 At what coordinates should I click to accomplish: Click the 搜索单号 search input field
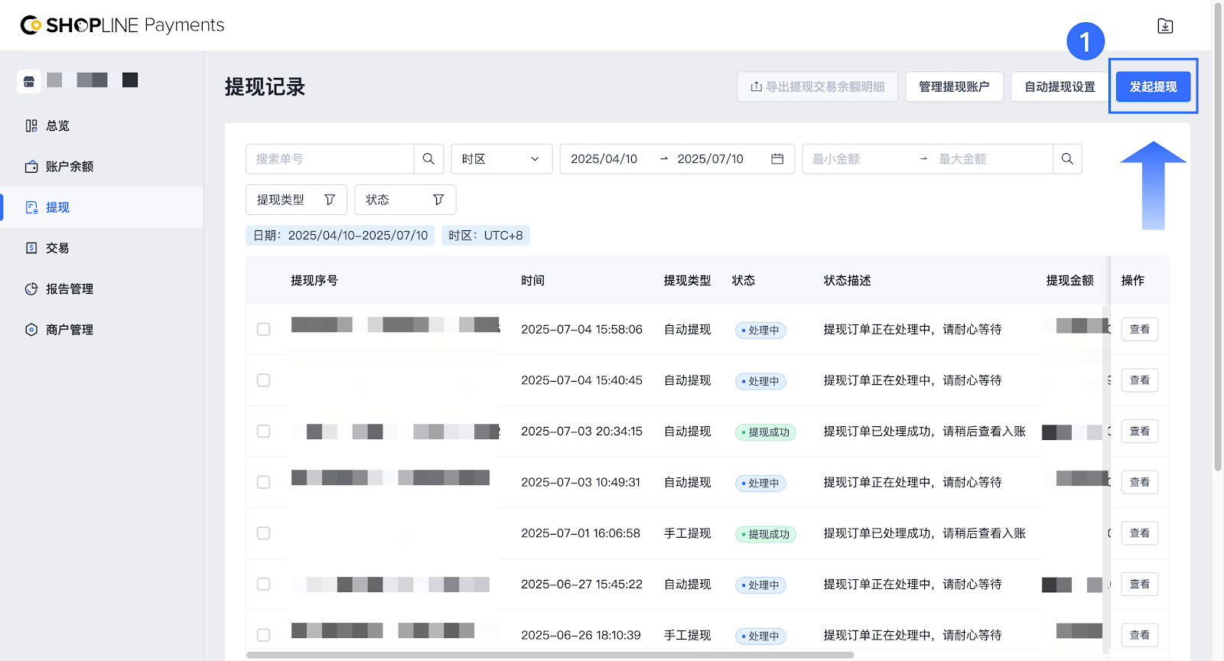click(x=330, y=159)
